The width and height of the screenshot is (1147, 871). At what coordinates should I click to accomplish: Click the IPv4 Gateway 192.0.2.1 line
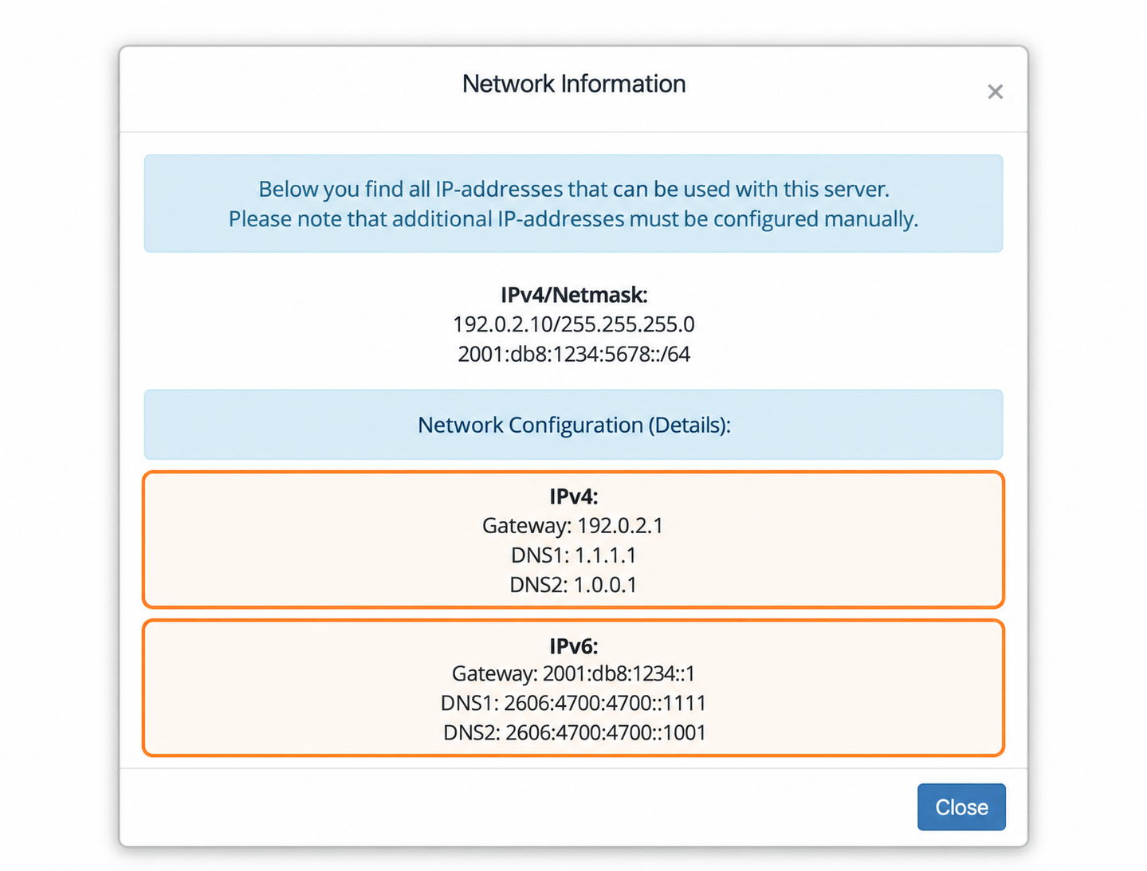pos(573,526)
